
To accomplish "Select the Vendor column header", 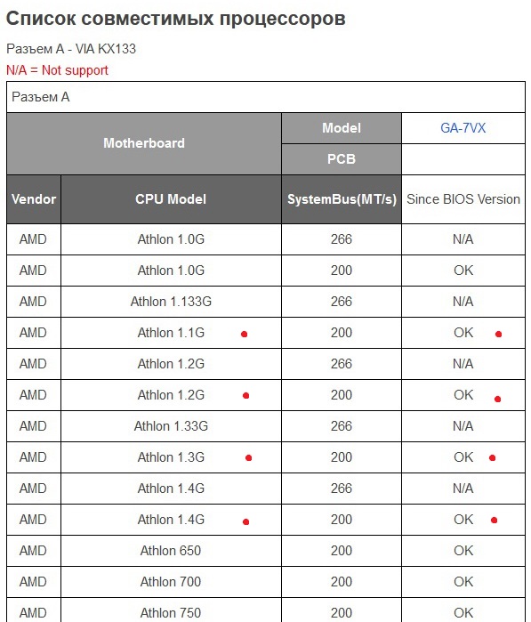I will (x=34, y=199).
